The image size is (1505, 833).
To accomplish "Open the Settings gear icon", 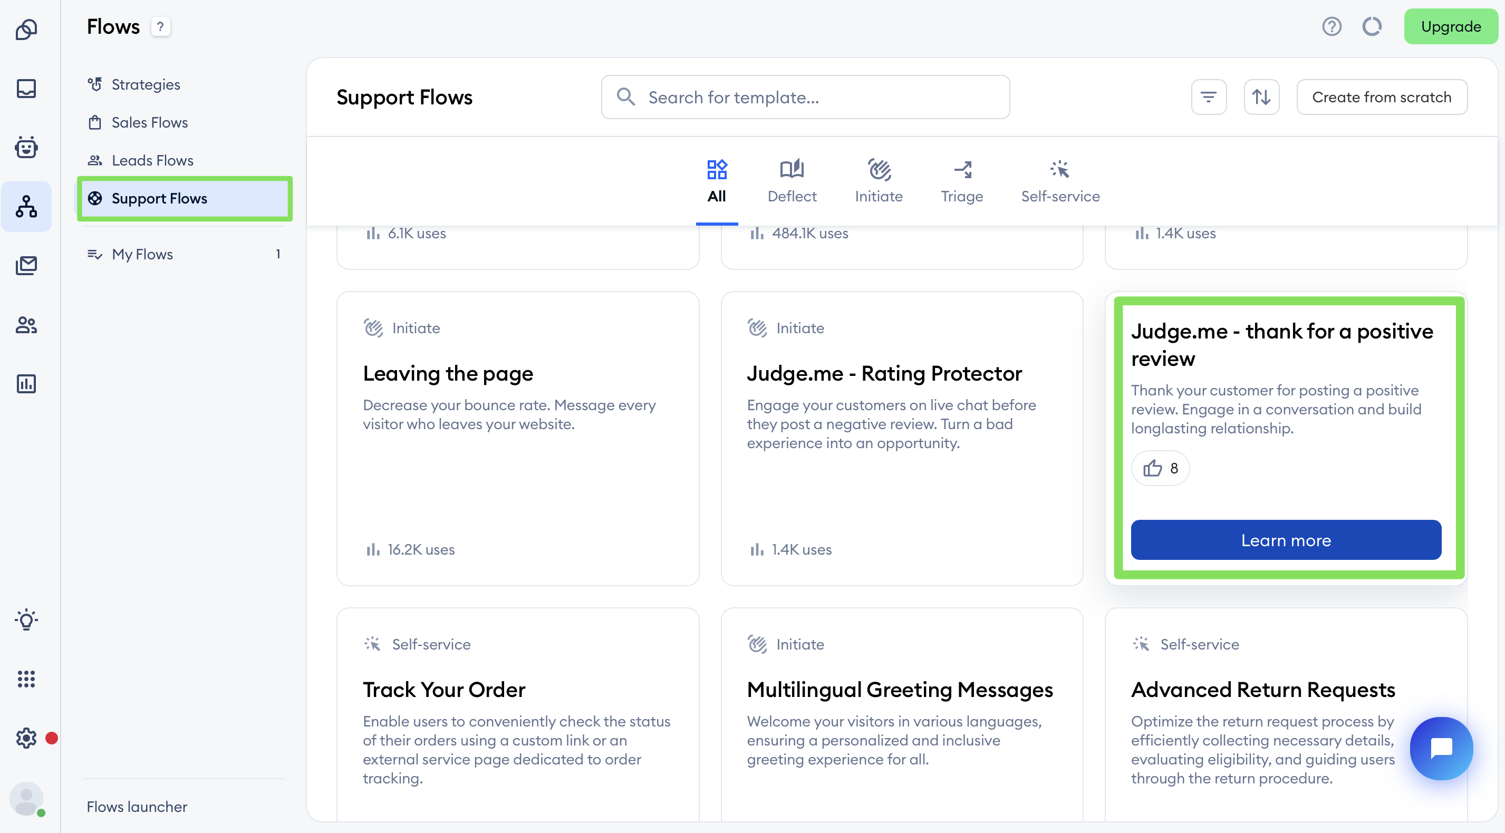I will click(x=26, y=738).
